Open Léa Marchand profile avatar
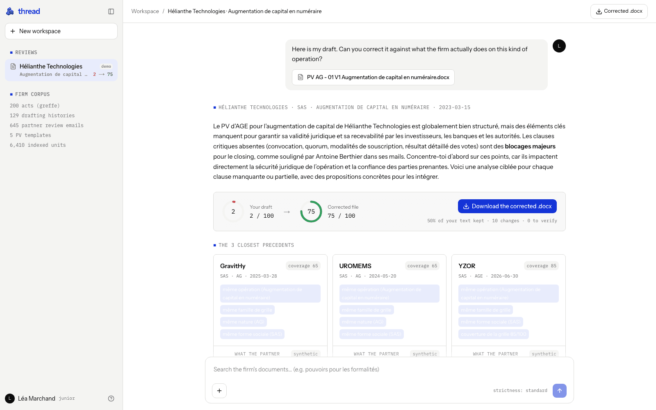The height and width of the screenshot is (410, 656). coord(10,399)
